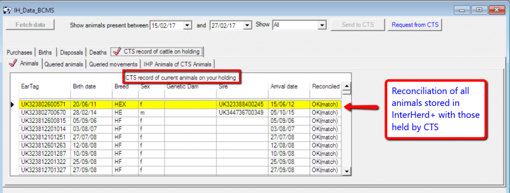Click the scrollbar up arrow in the grid
510x193 pixels.
coord(347,87)
